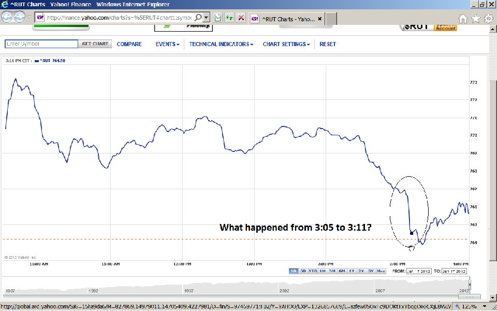497x311 pixels.
Task: Stop loading with the red X icon
Action: tap(241, 18)
